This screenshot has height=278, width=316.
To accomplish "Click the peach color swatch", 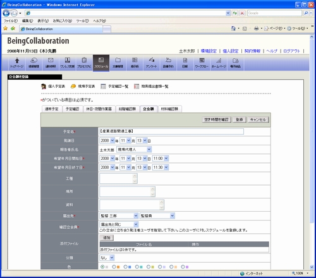I will point(176,267).
